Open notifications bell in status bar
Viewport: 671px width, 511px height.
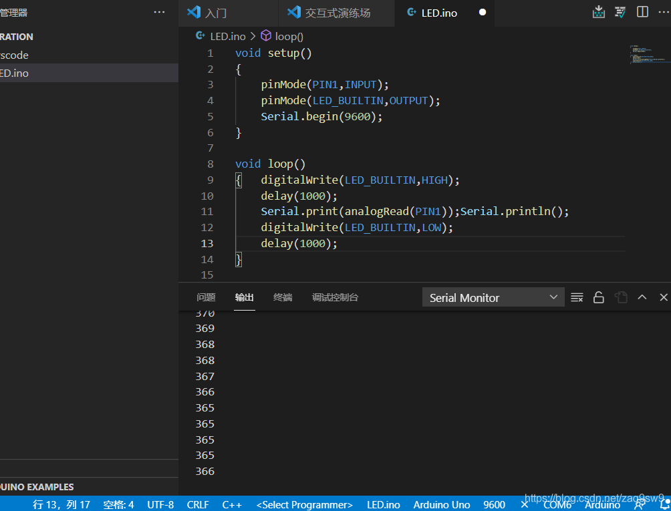point(666,504)
